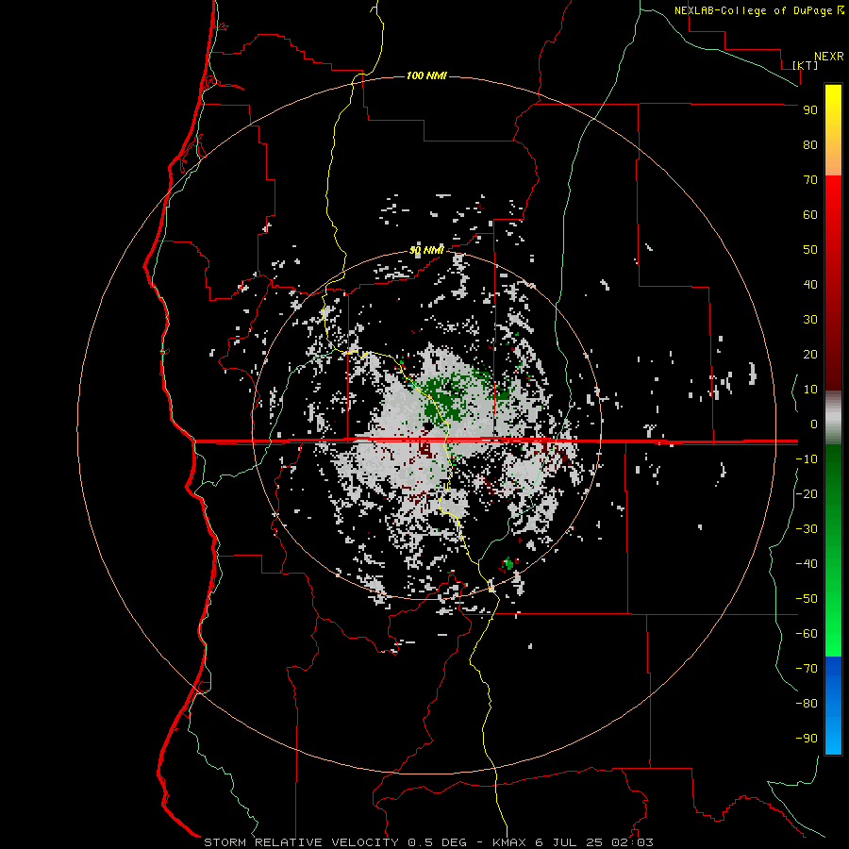Select the 90 value on velocity scale
The height and width of the screenshot is (849, 849).
click(x=810, y=110)
